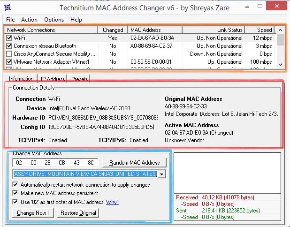The width and height of the screenshot is (290, 227).
Task: Click the 3 mbps speed value
Action: coord(264,46)
